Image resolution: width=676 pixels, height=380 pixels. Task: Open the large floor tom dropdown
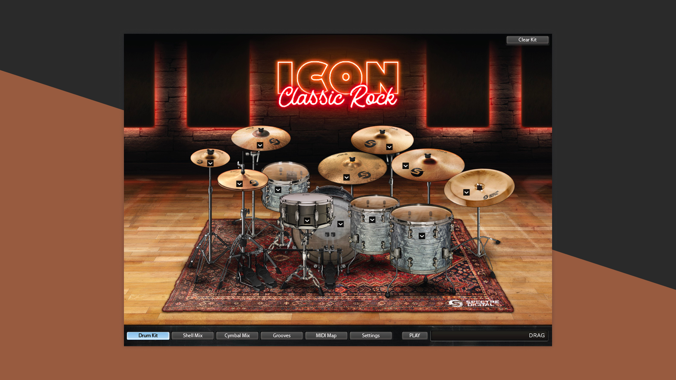(x=422, y=236)
